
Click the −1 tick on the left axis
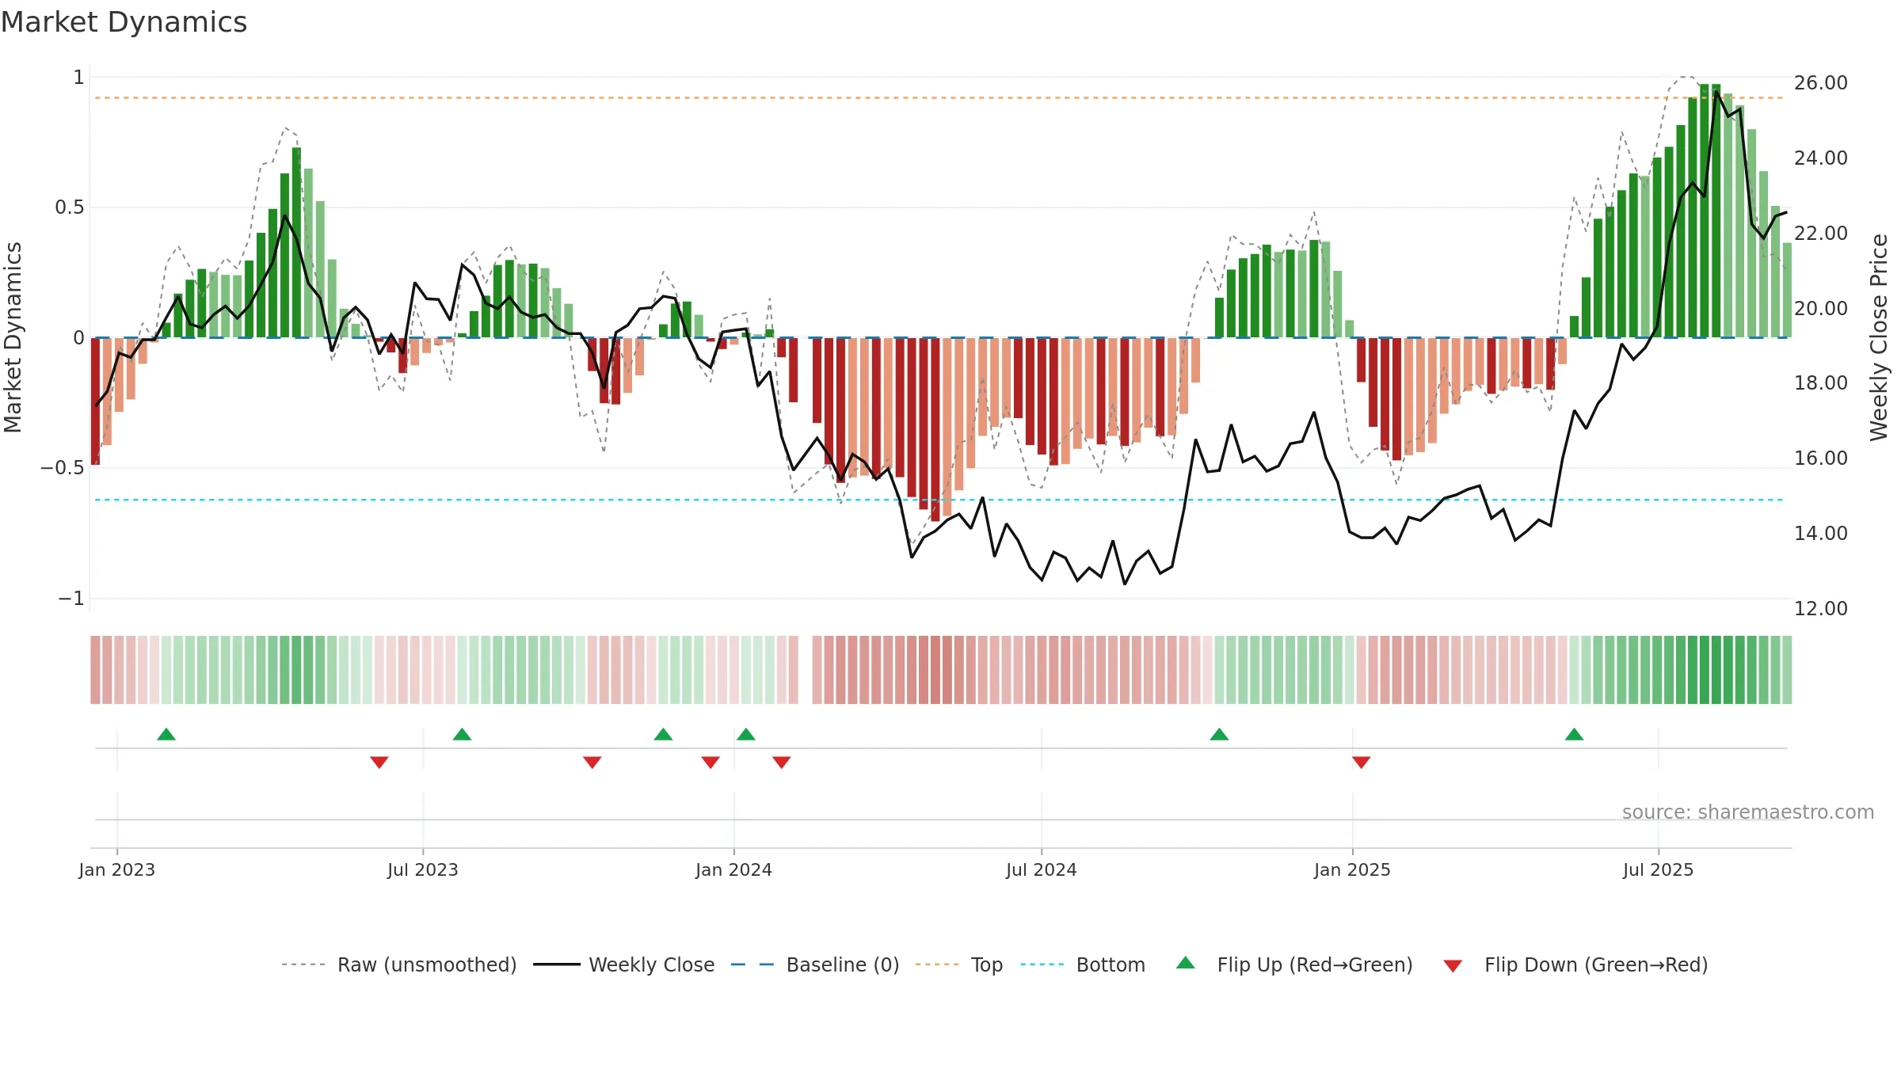coord(71,599)
